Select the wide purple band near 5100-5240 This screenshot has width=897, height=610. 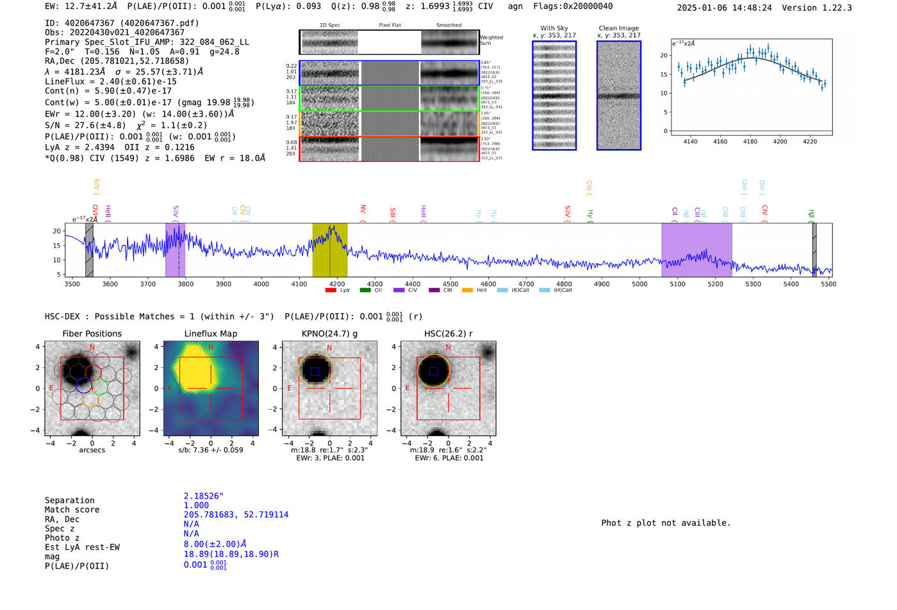tap(696, 250)
